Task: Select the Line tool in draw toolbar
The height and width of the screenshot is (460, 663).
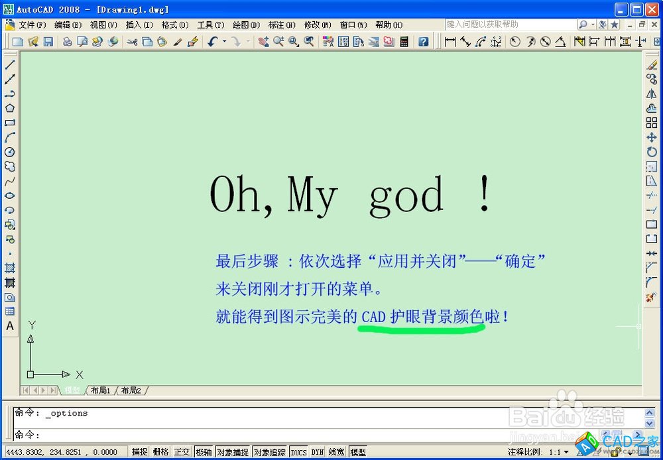Action: (x=10, y=65)
